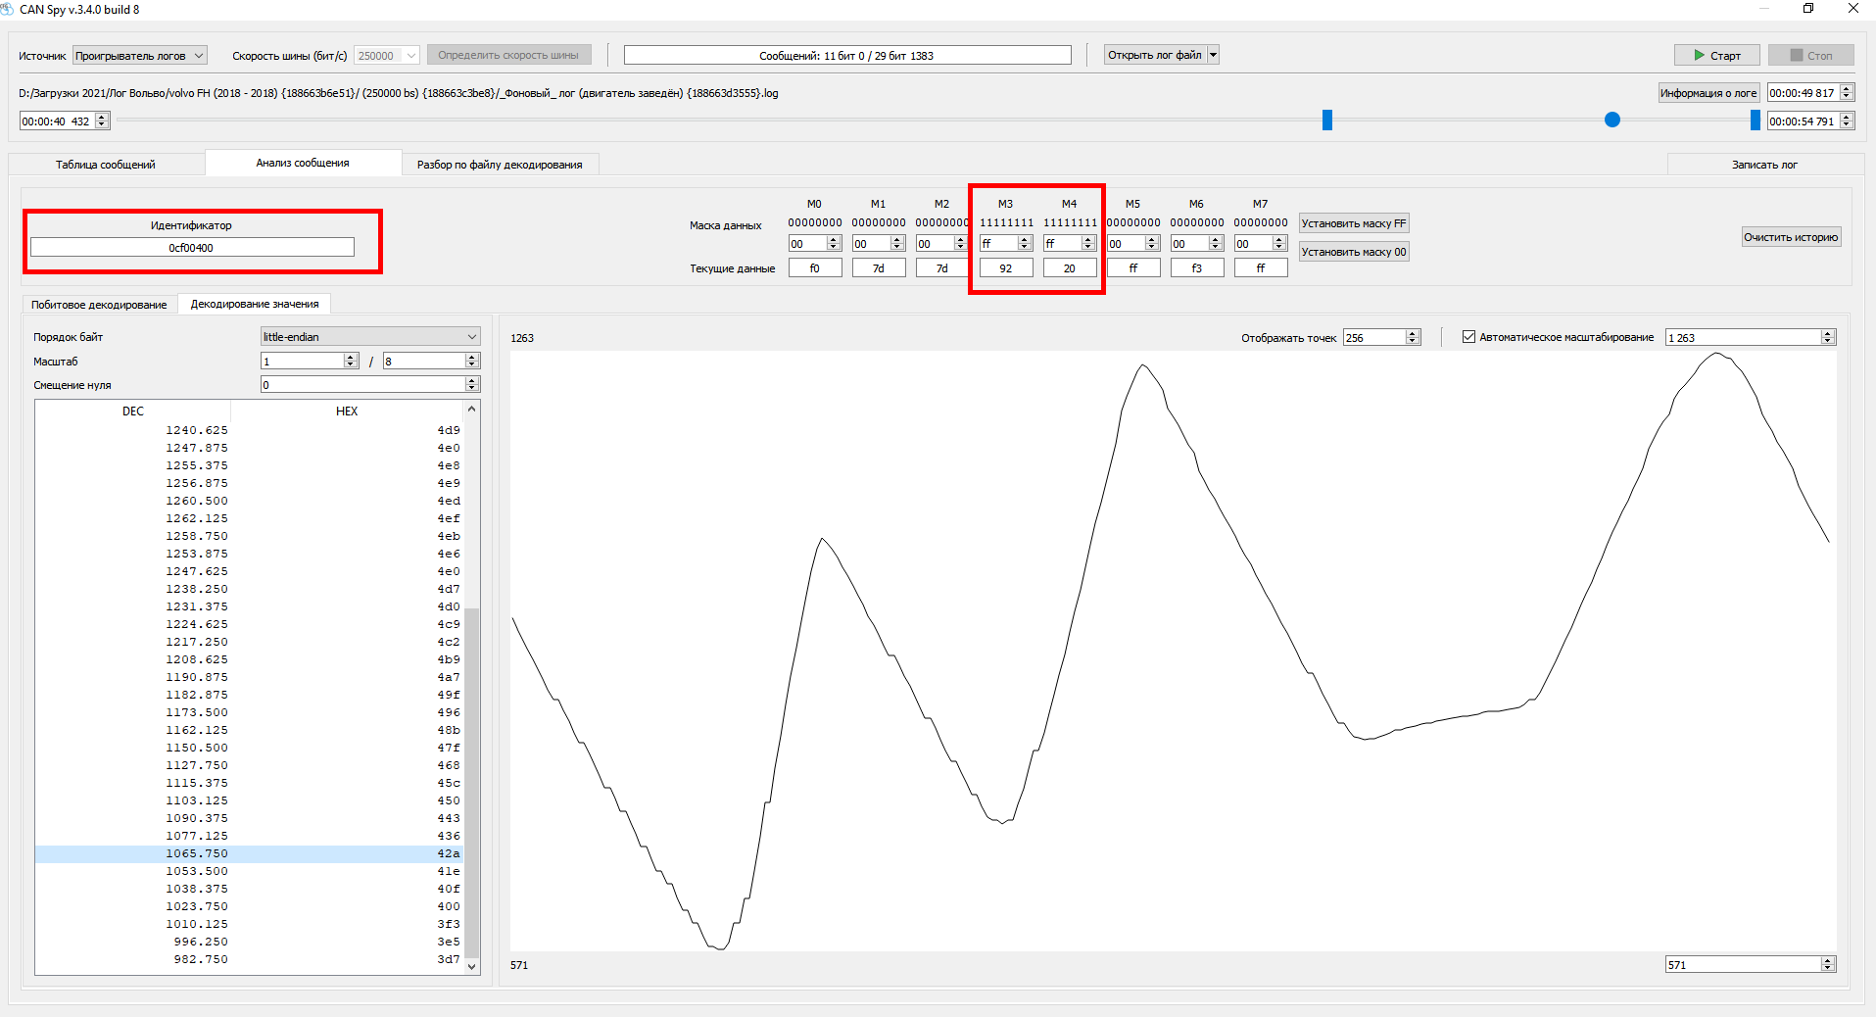Select the row 1190.875

coord(249,678)
